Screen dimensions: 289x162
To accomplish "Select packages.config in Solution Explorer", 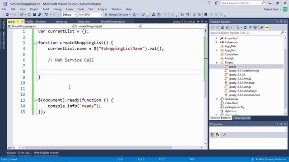I will click(x=234, y=107).
